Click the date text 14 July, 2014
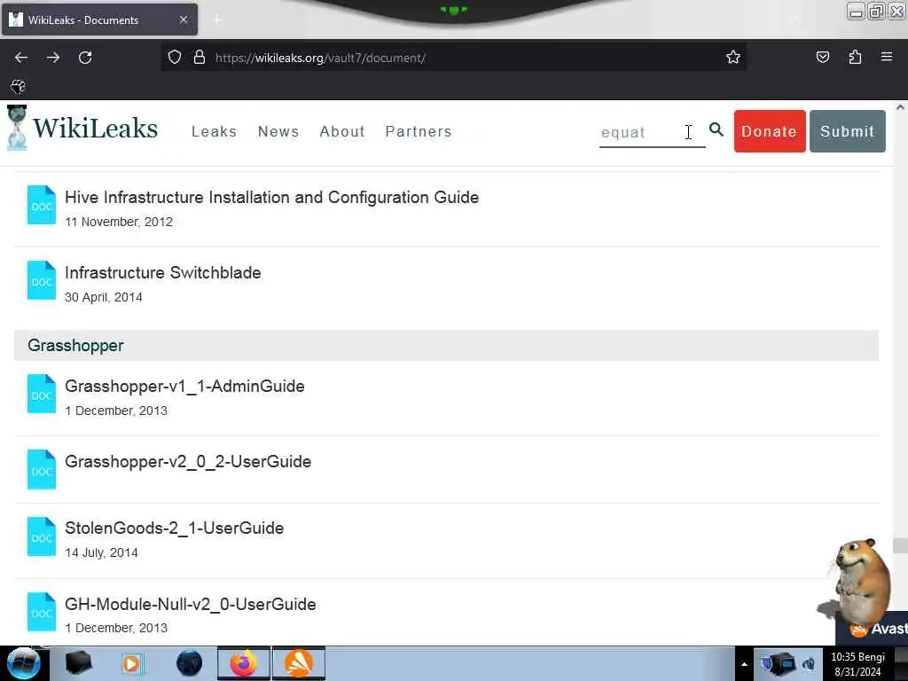 click(x=101, y=552)
